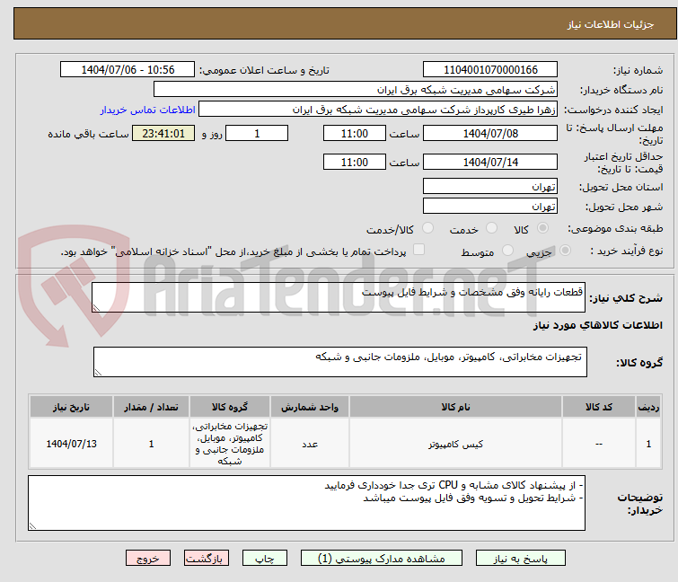Click the تاریخ نیاز column header
The image size is (678, 582).
coord(71,407)
